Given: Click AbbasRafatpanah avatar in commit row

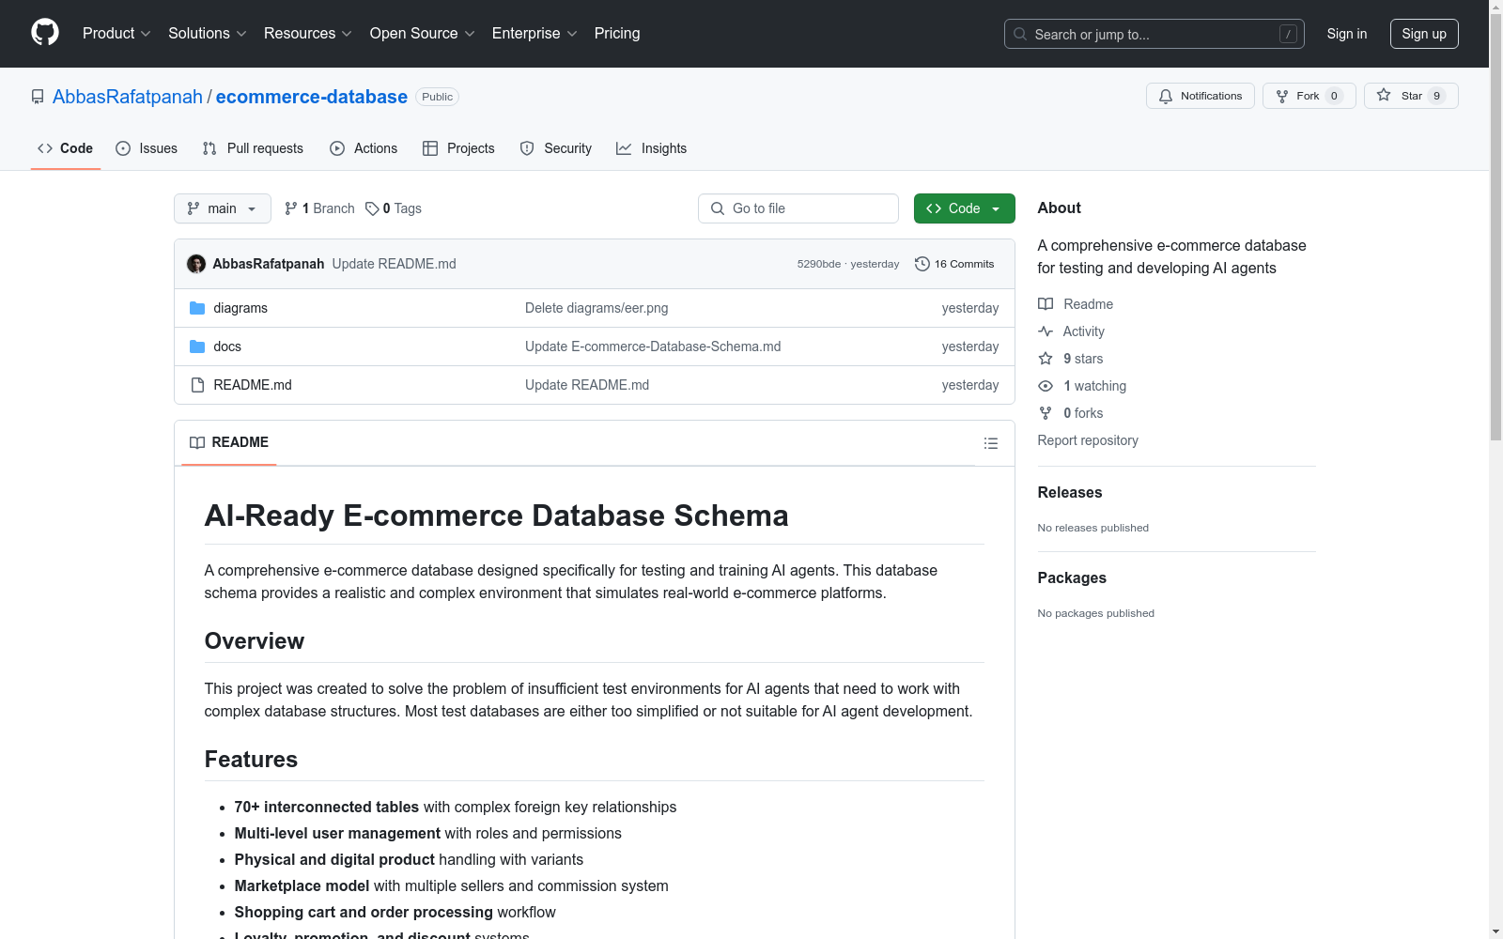Looking at the screenshot, I should (196, 264).
